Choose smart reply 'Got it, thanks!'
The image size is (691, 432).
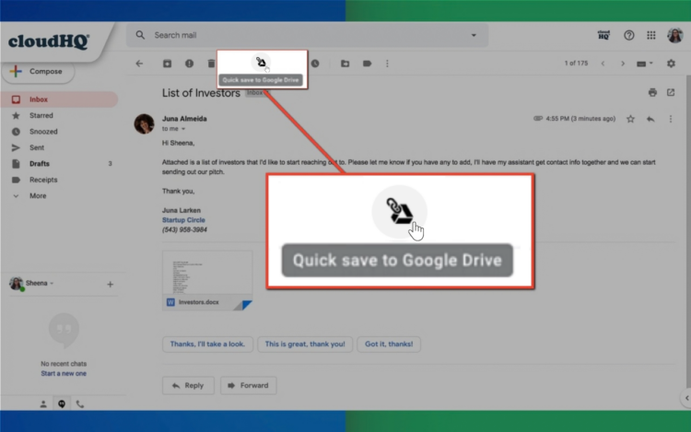coord(389,344)
